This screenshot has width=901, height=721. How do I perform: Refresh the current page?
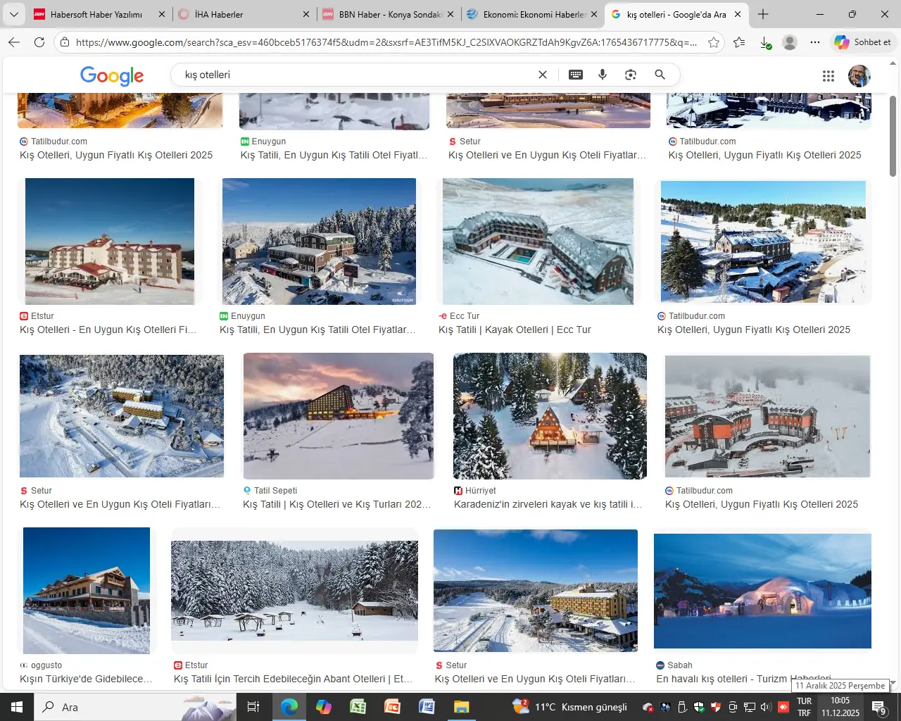pyautogui.click(x=39, y=42)
